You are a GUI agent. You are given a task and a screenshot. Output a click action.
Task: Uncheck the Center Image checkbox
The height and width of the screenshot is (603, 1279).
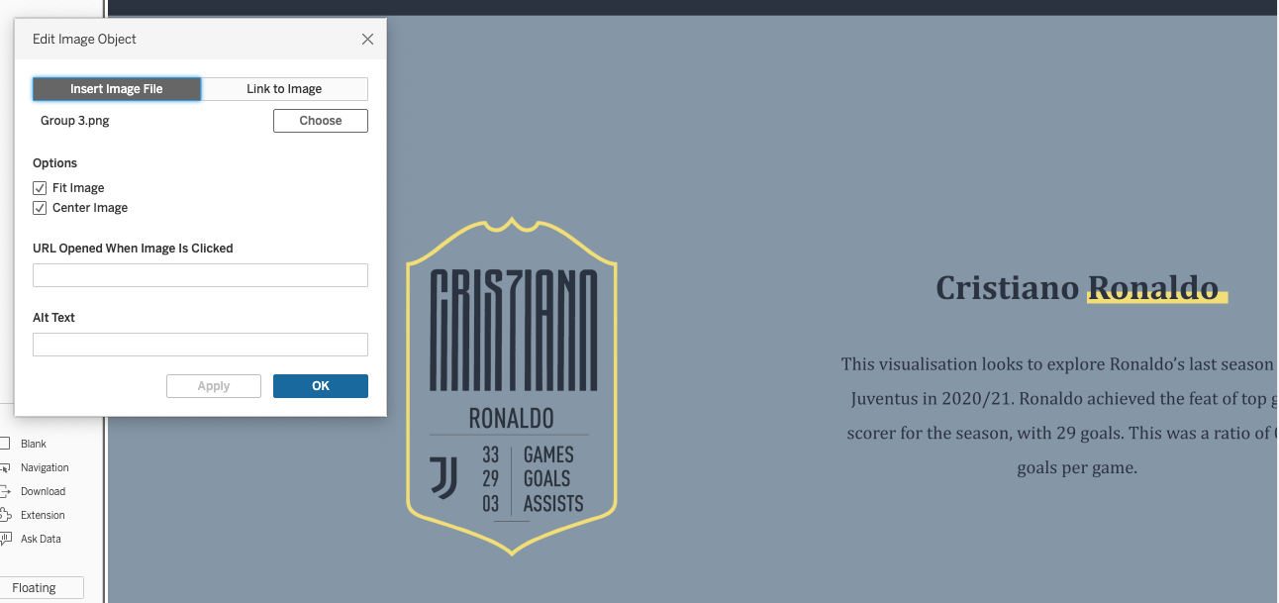(x=40, y=208)
